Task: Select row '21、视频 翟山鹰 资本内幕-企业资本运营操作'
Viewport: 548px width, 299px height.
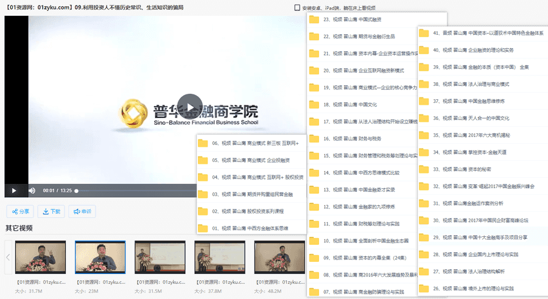Action: coord(362,54)
